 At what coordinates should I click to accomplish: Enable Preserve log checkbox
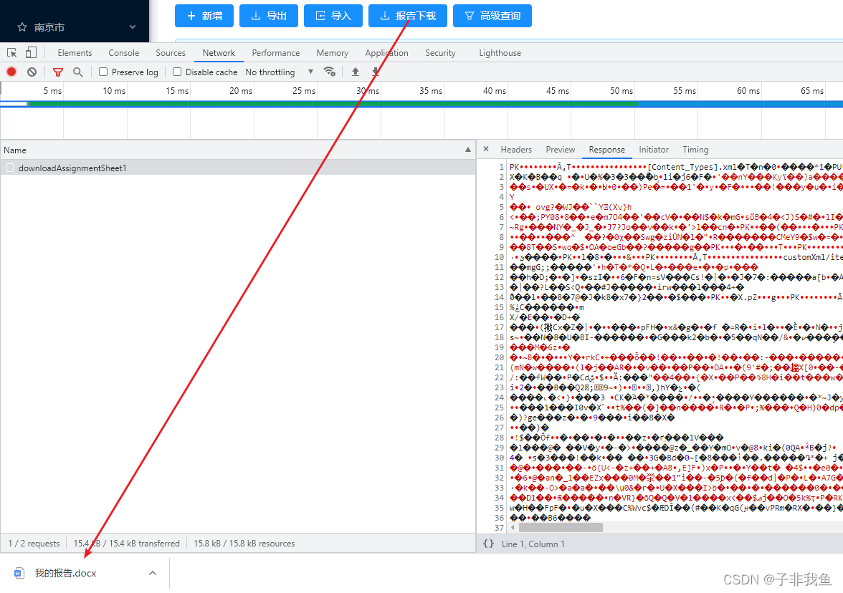click(103, 72)
